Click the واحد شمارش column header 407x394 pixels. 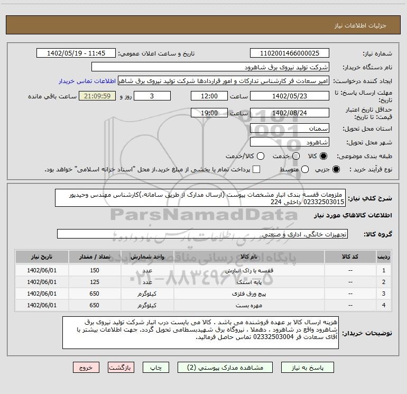point(147,256)
